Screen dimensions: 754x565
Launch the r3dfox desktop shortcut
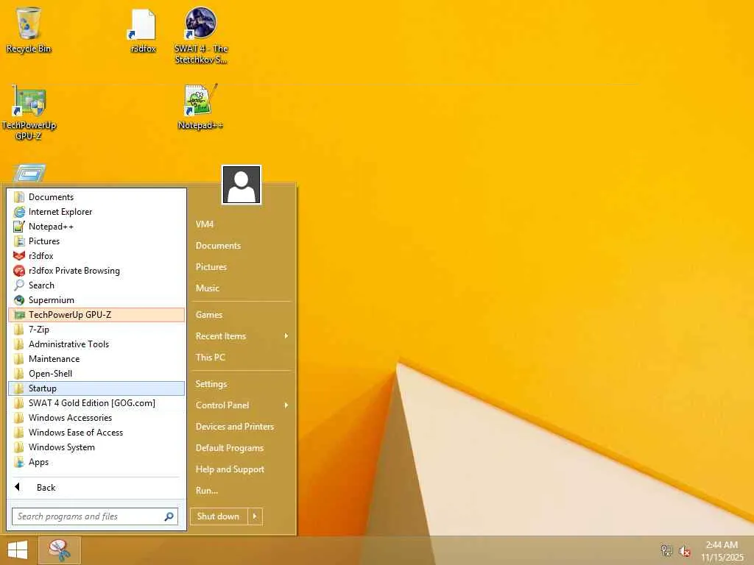143,29
